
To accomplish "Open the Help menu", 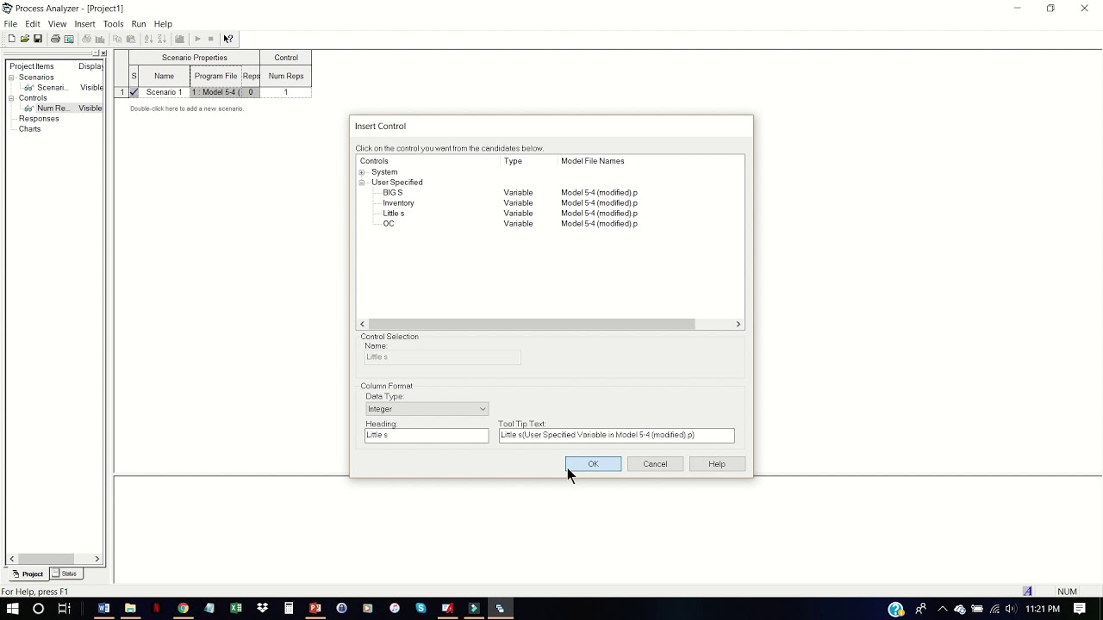I will point(163,24).
